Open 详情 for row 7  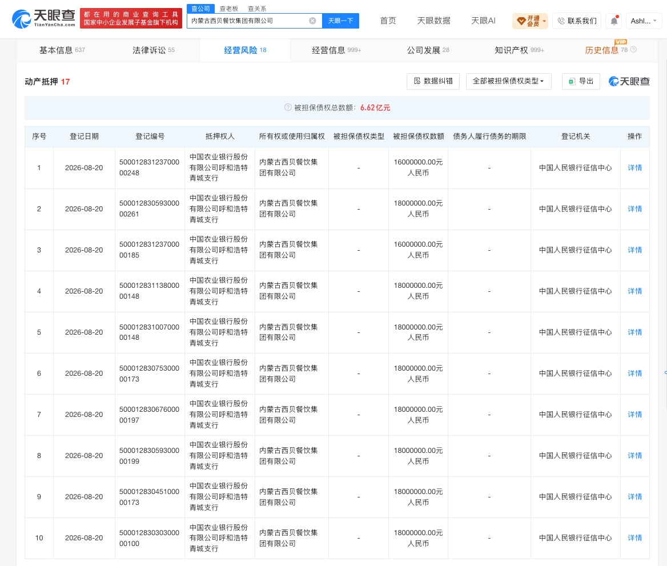click(x=634, y=415)
